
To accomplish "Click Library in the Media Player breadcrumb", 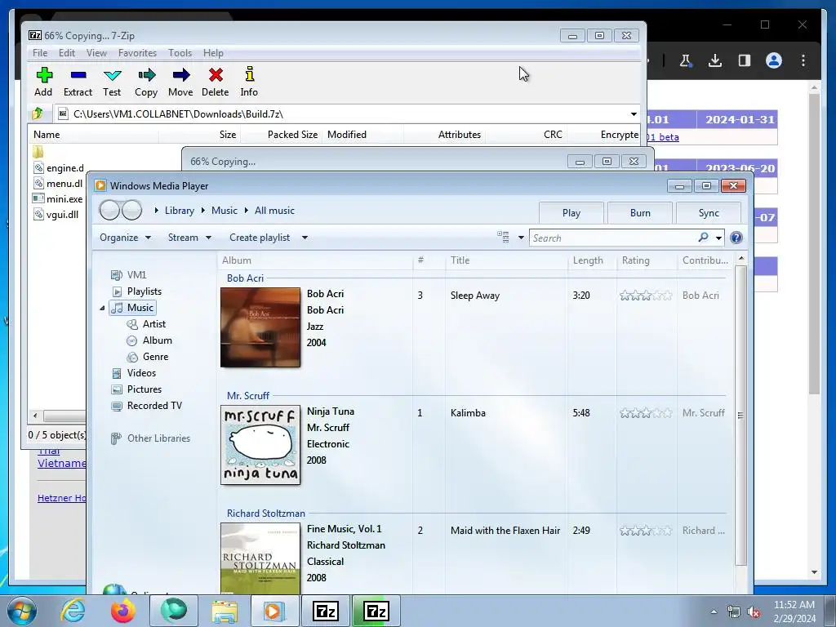I will (x=179, y=211).
